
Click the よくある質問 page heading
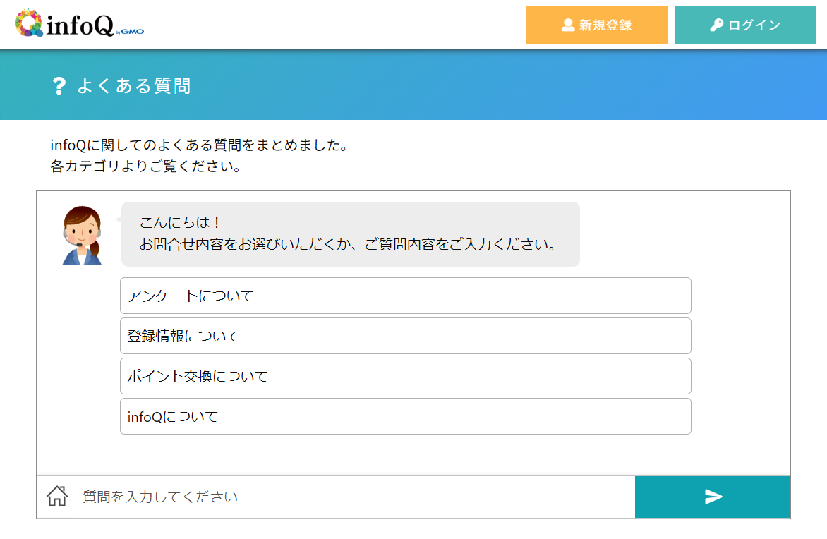134,85
